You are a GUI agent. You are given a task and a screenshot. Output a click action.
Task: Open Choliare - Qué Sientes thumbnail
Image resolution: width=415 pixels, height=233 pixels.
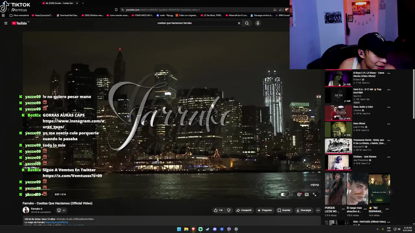tap(338, 163)
